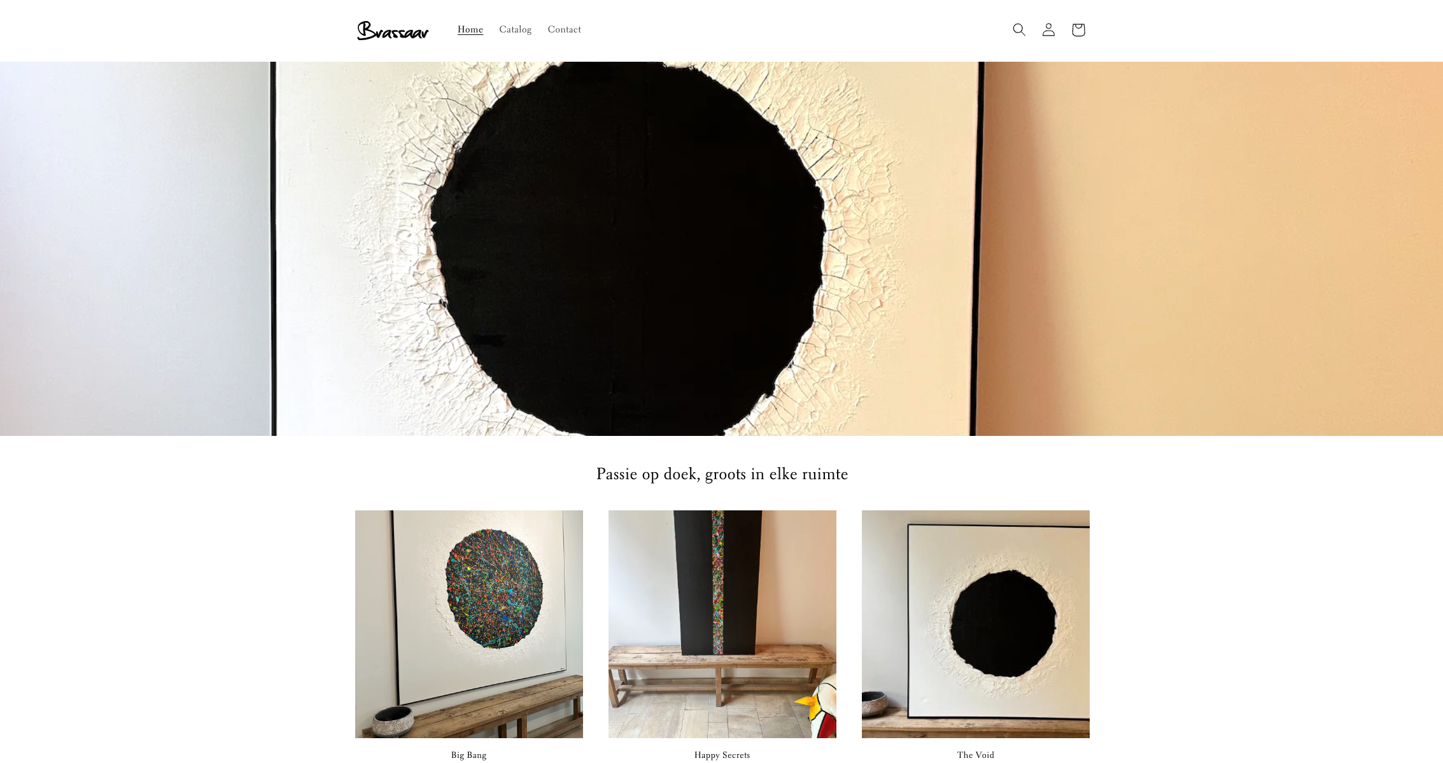
Task: Click the colorful splatter circle in Big Bang image
Action: 494,589
